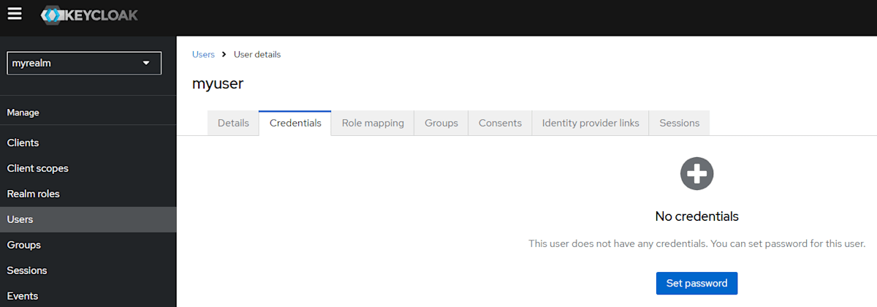Screen dimensions: 877x307
Task: Go to the Users breadcrumb link
Action: (x=203, y=54)
